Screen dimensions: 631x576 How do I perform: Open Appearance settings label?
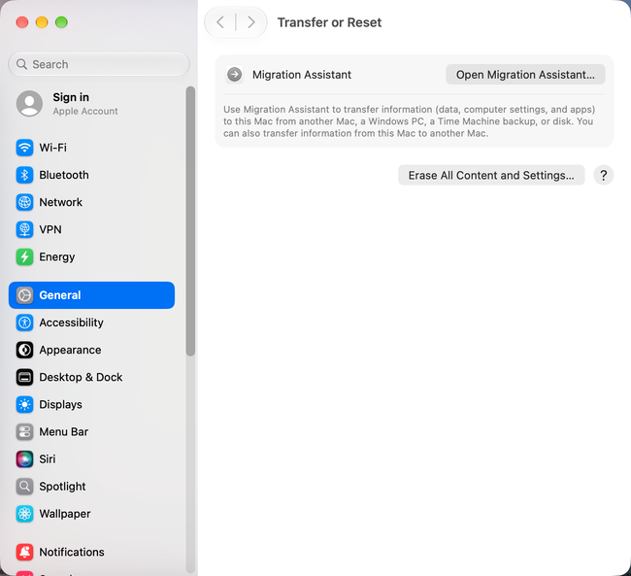[x=70, y=350]
